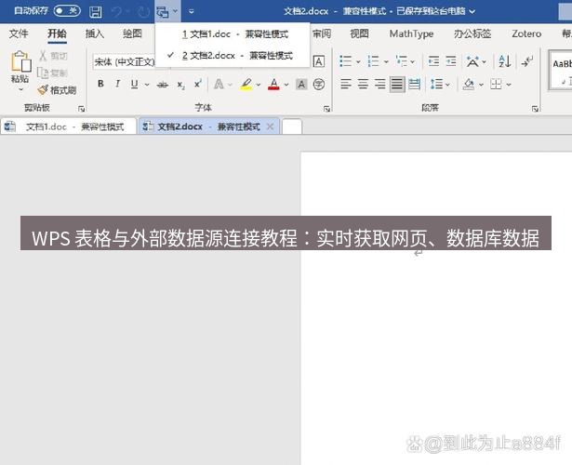Viewport: 572px width, 465px height.
Task: Click the font name box 宋体
Action: coord(125,62)
